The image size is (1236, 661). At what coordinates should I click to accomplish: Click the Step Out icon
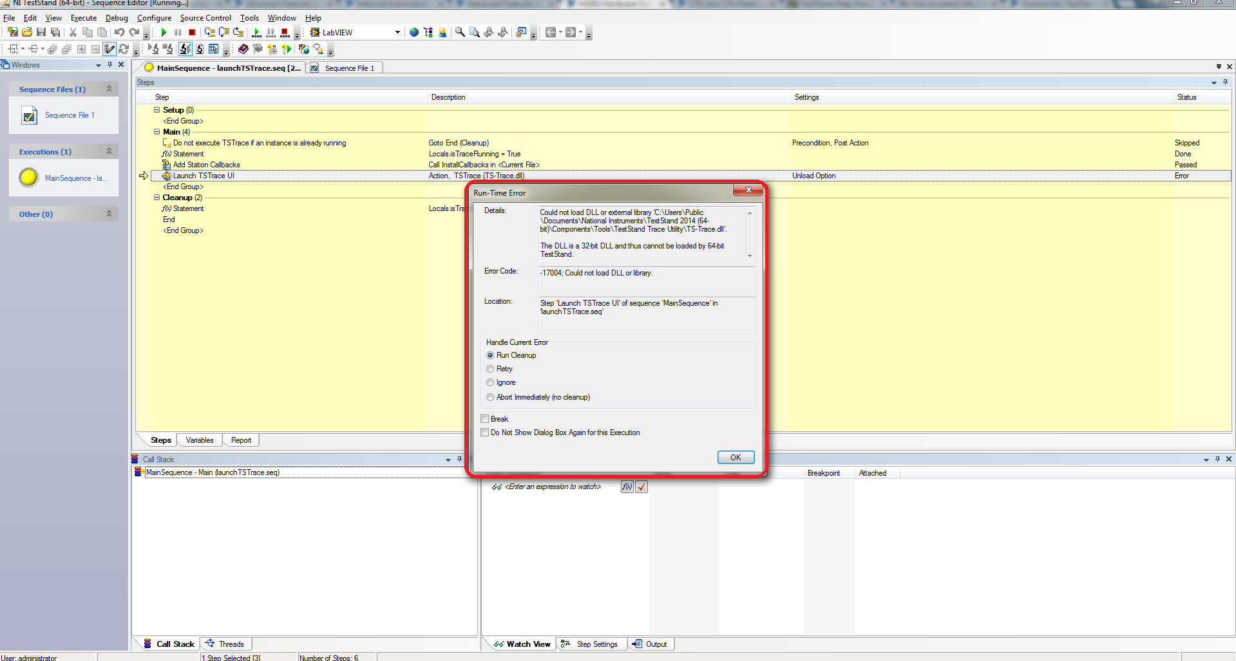point(238,32)
